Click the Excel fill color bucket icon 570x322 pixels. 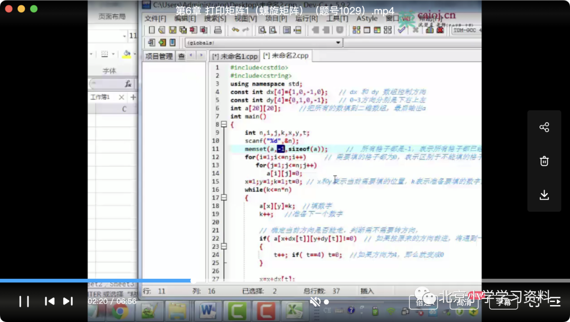click(127, 54)
